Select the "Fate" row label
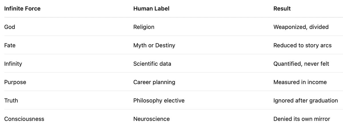343x127 pixels. point(10,45)
